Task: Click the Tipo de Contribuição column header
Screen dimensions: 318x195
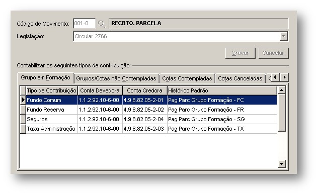Action: click(x=52, y=90)
